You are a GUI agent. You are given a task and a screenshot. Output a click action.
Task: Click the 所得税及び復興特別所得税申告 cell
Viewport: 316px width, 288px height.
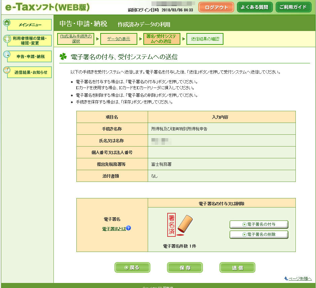[222, 129]
